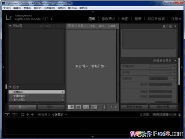Open the 关闭过滤器 filter preset dropdown

[164, 115]
